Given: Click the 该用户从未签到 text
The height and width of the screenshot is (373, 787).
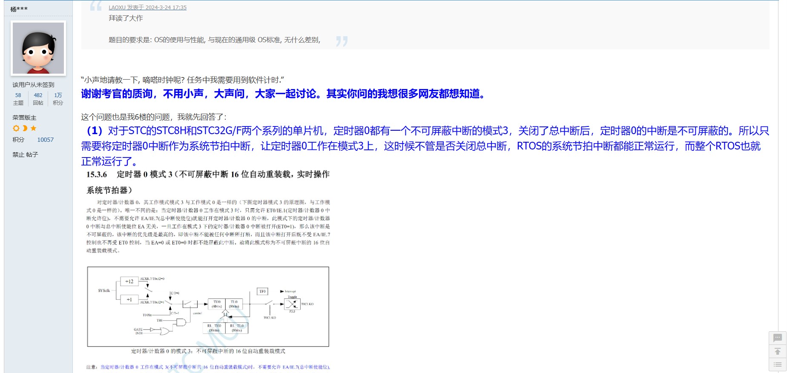Looking at the screenshot, I should click(x=33, y=85).
